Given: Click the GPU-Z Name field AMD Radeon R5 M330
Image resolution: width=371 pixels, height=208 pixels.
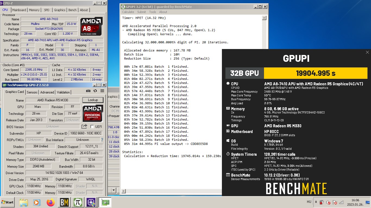Looking at the screenshot, I should (x=53, y=100).
